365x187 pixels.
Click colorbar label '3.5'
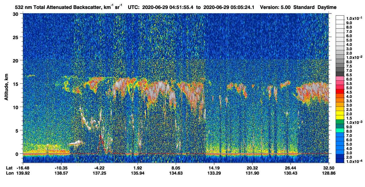(349, 101)
